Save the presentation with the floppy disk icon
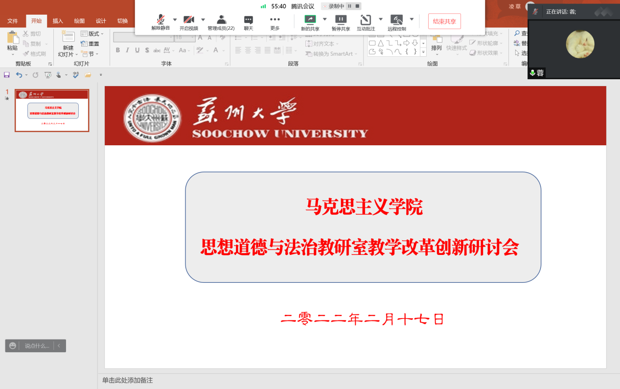The width and height of the screenshot is (620, 389). click(7, 75)
